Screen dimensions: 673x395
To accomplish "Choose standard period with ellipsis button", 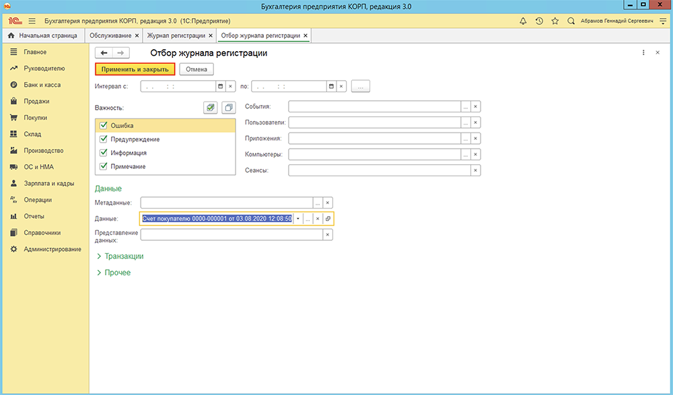I will (x=361, y=86).
